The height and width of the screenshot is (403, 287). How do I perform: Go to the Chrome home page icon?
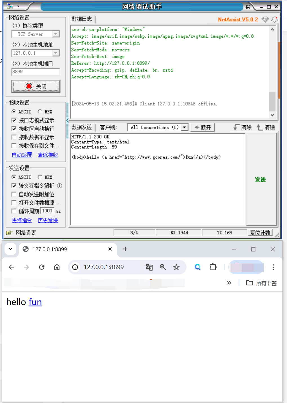click(57, 267)
